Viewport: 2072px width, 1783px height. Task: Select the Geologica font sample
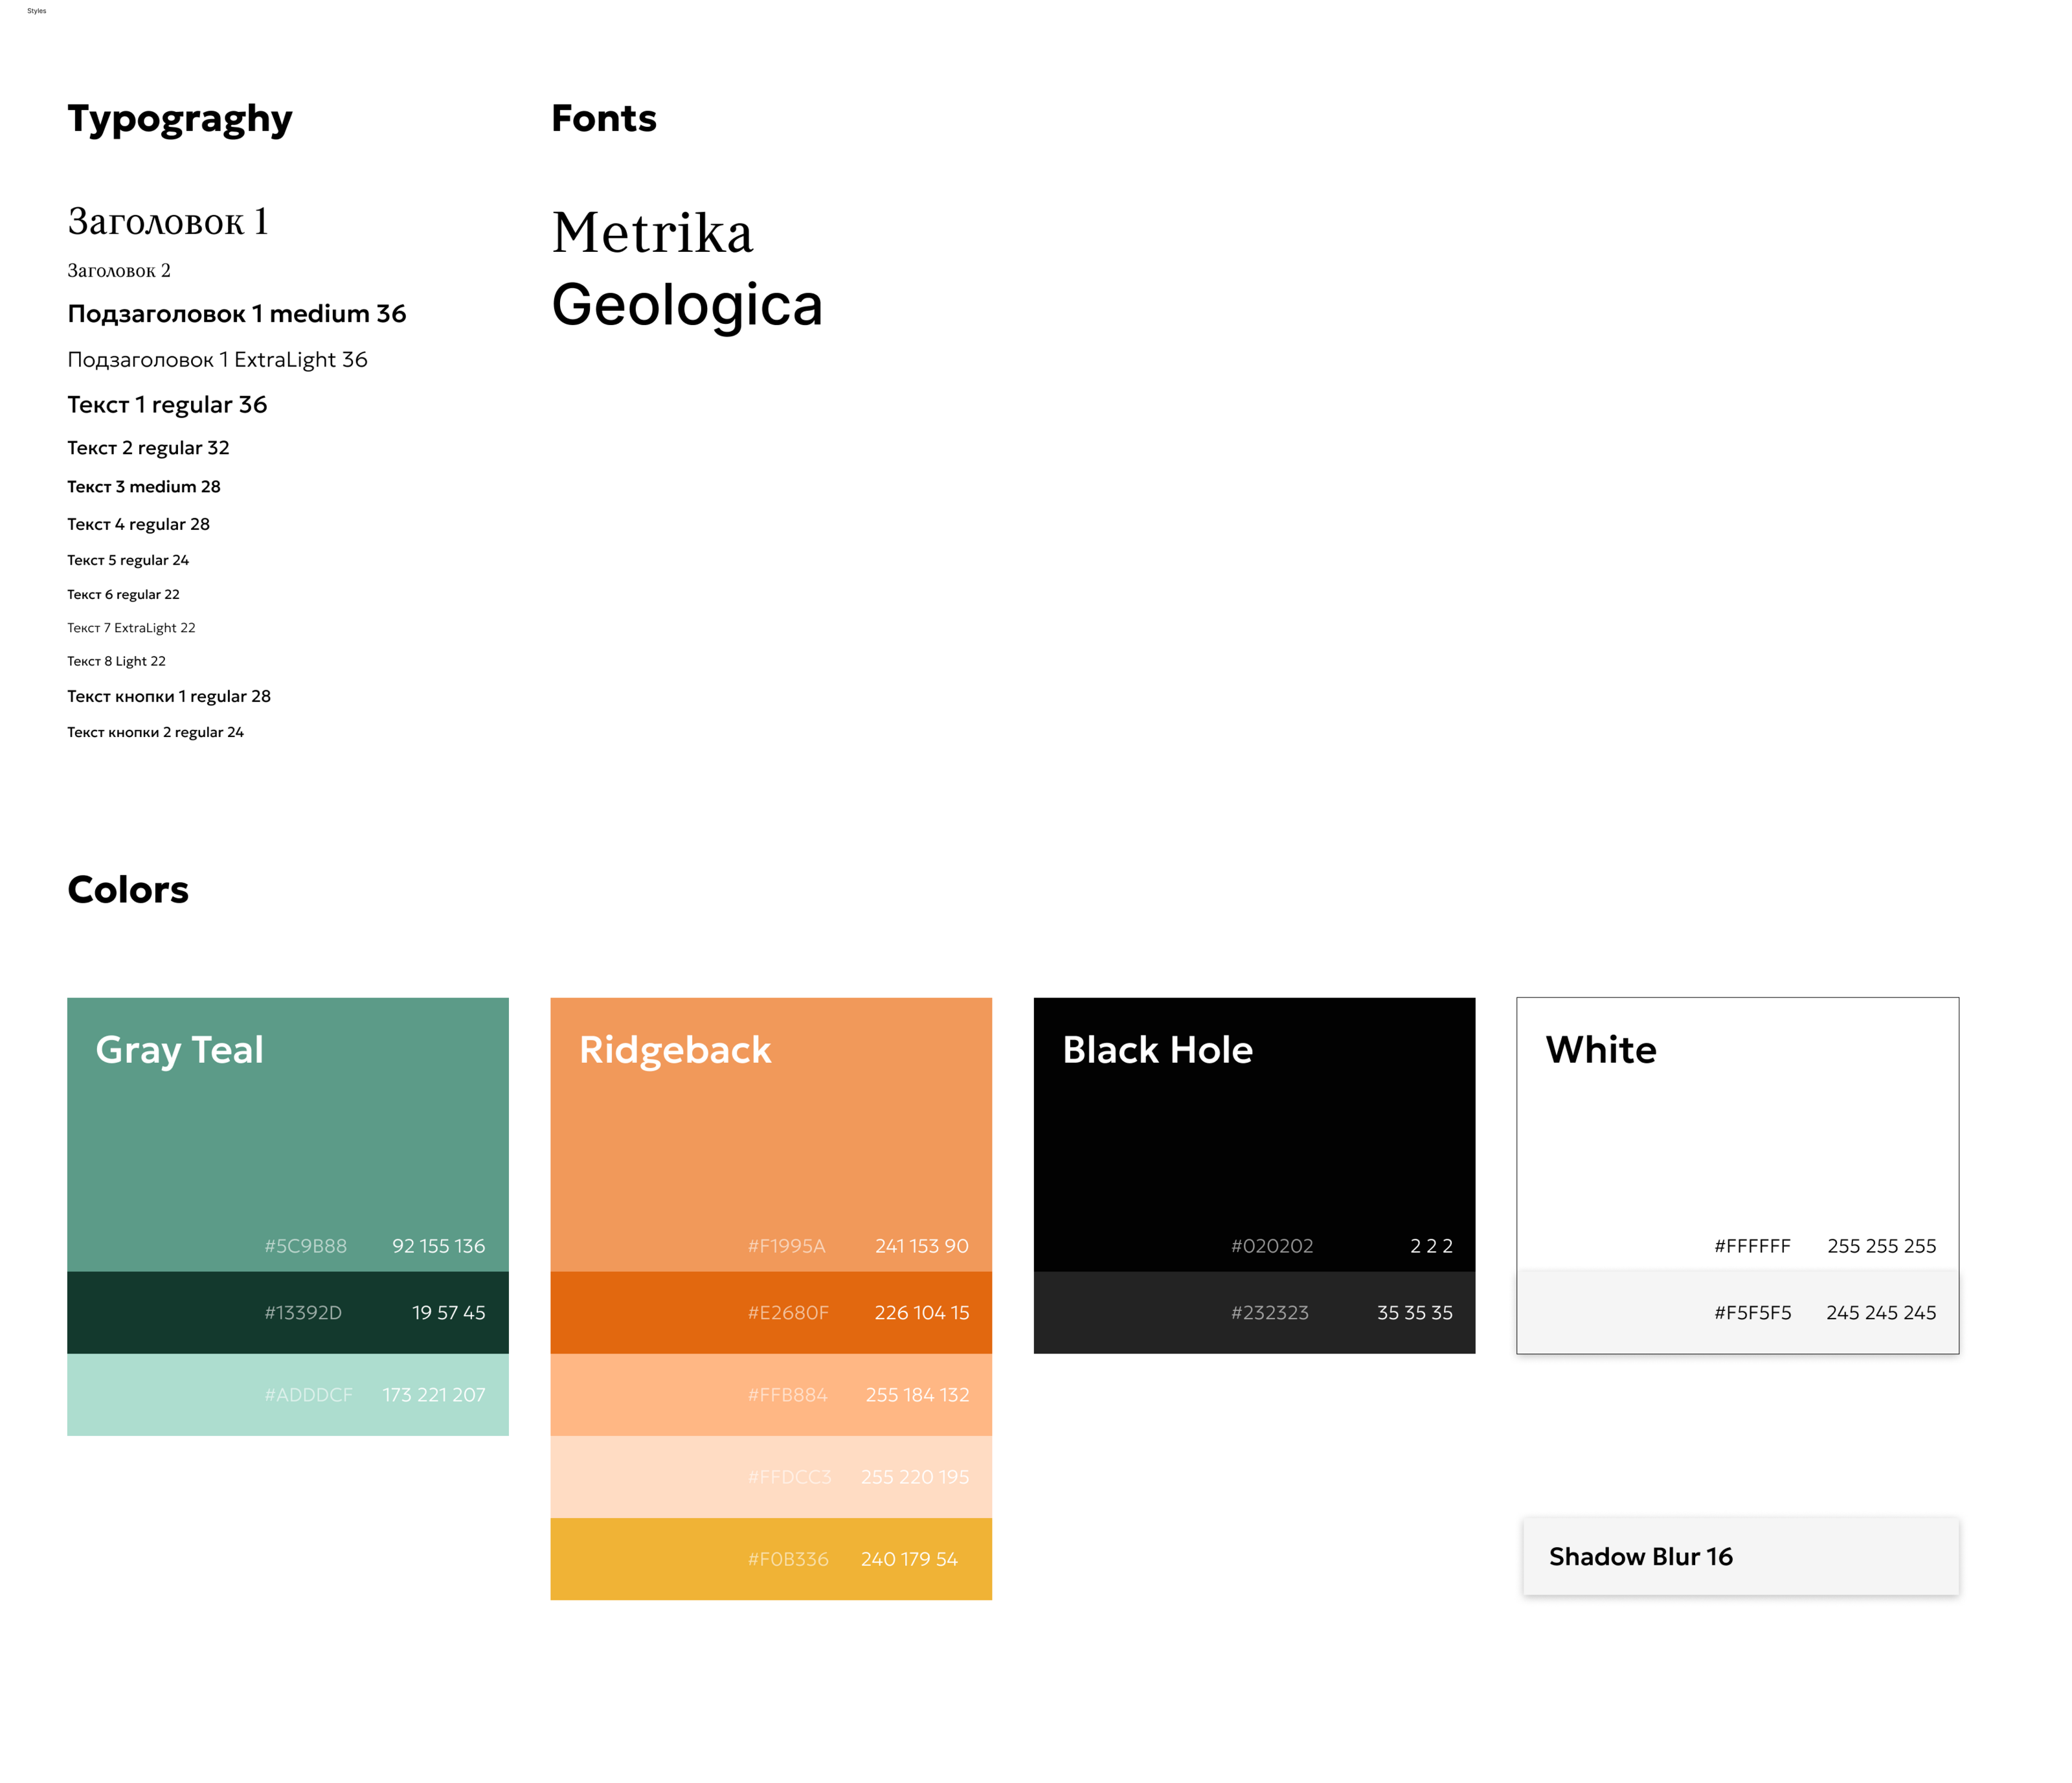click(686, 305)
